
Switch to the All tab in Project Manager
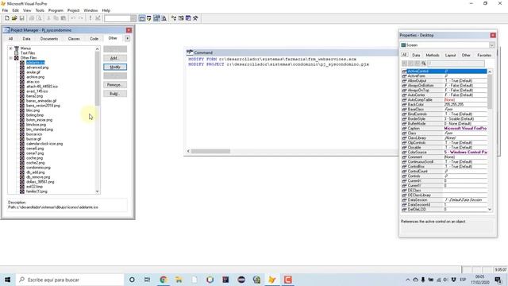coord(10,39)
